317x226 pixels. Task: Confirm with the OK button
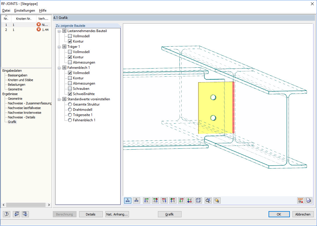[279, 214]
